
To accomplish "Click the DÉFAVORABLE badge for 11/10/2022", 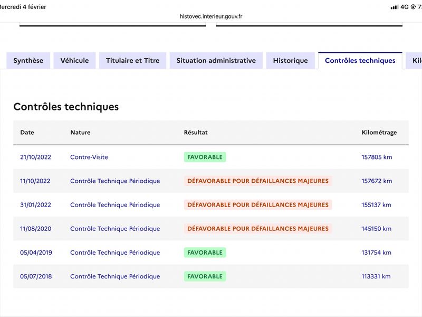I will 258,181.
